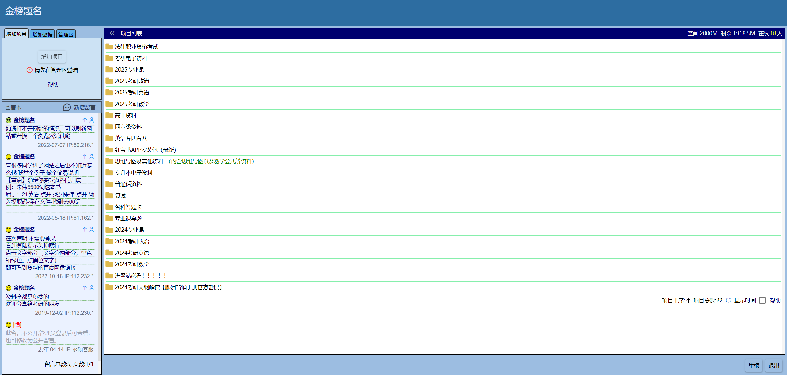Screen dimensions: 787x375
Task: Click the up-arrow icon on the 在次声明 message
Action: click(85, 230)
